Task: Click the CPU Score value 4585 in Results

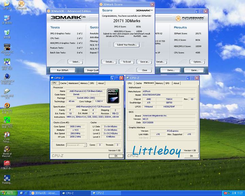Action: tap(198, 53)
